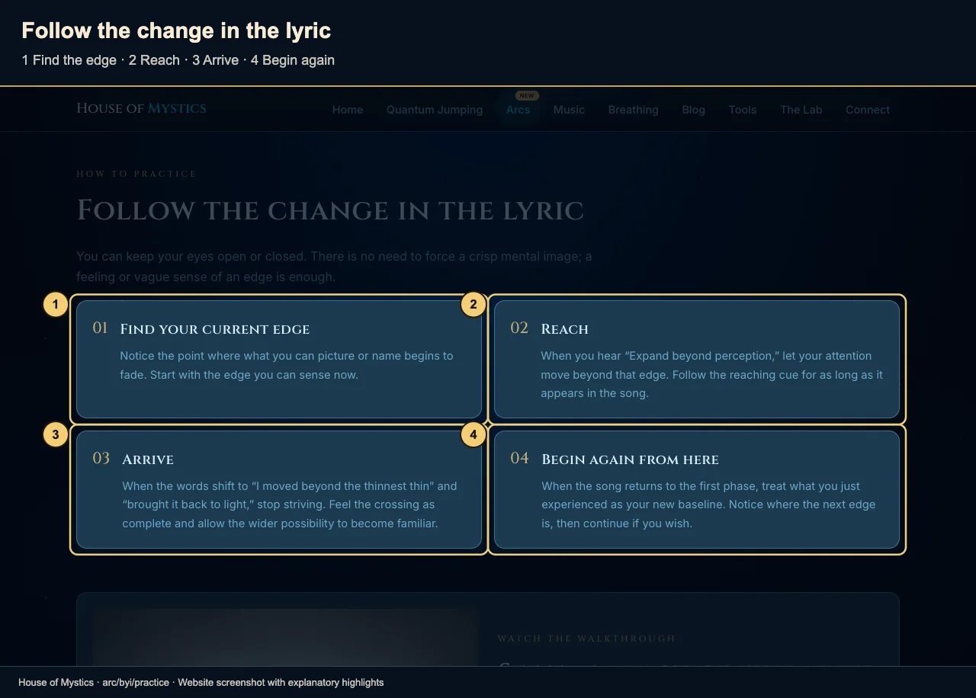976x698 pixels.
Task: Click the yellow number 4 annotation badge
Action: pos(474,435)
